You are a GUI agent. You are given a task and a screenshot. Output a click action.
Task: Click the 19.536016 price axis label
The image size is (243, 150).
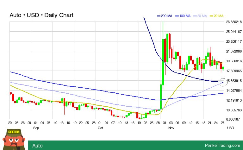point(234,61)
